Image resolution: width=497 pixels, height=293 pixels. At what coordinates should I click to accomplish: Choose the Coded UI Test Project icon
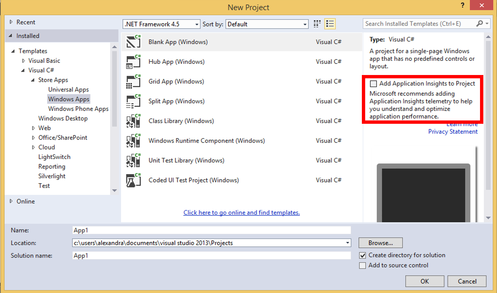coord(133,180)
